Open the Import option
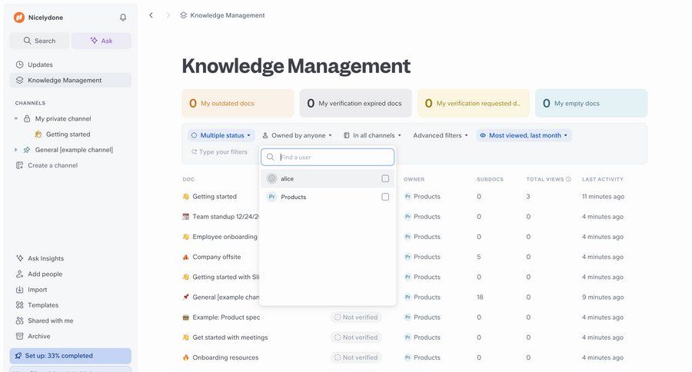 pos(37,290)
